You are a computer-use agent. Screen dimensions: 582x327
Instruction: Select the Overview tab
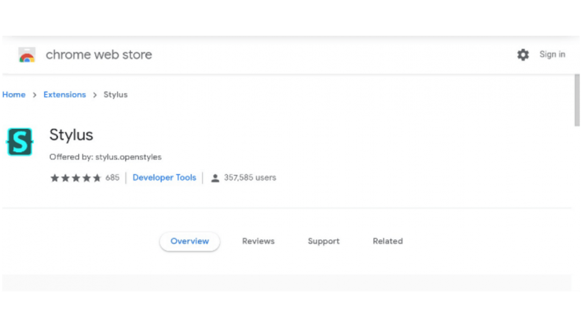[x=190, y=241]
